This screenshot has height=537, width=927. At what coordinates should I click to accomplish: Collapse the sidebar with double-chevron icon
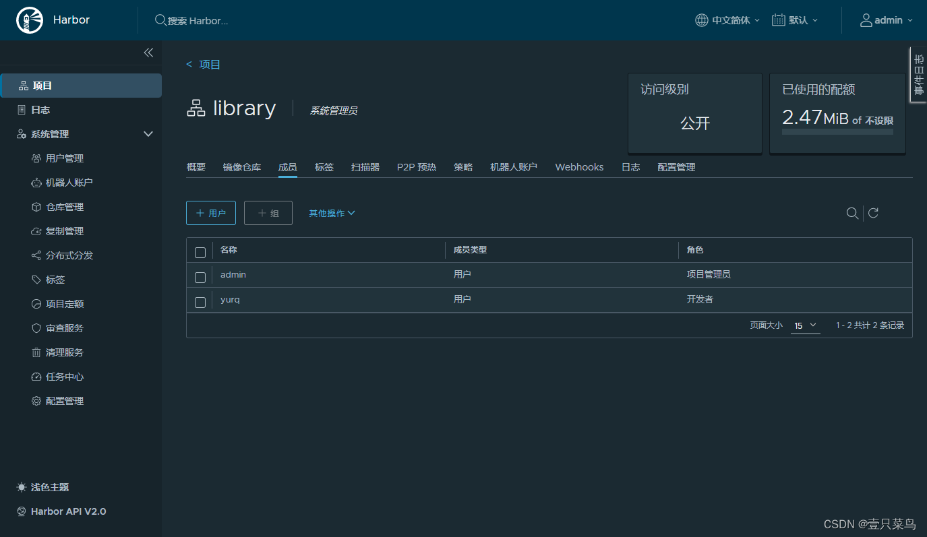pos(148,53)
